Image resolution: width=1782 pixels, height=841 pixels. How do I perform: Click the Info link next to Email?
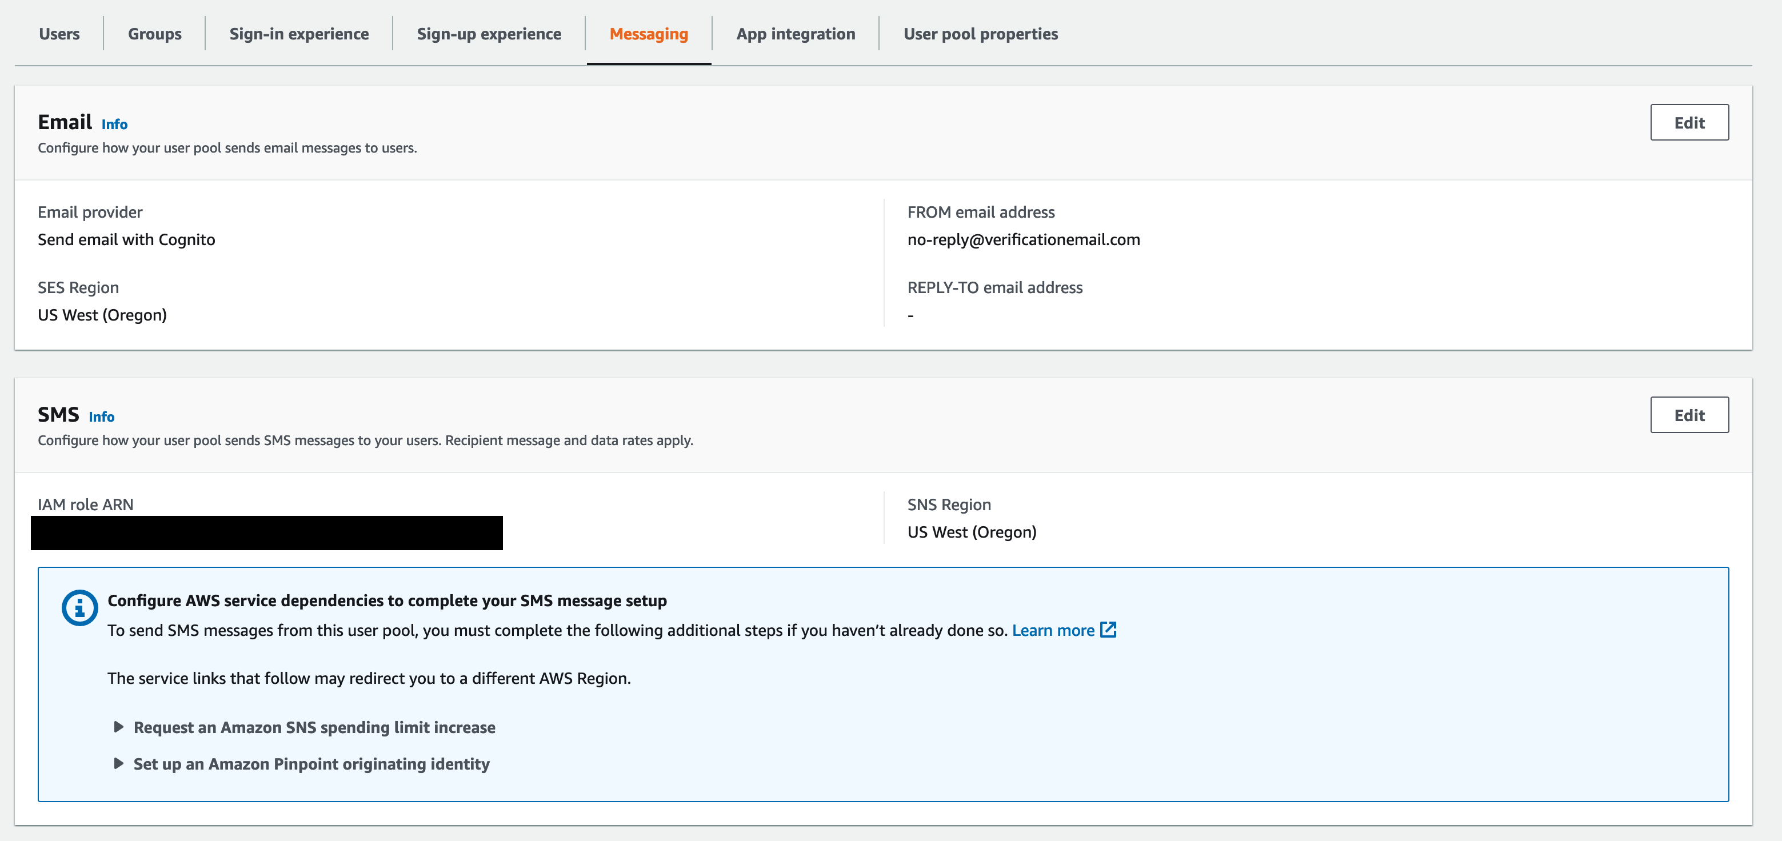(114, 125)
